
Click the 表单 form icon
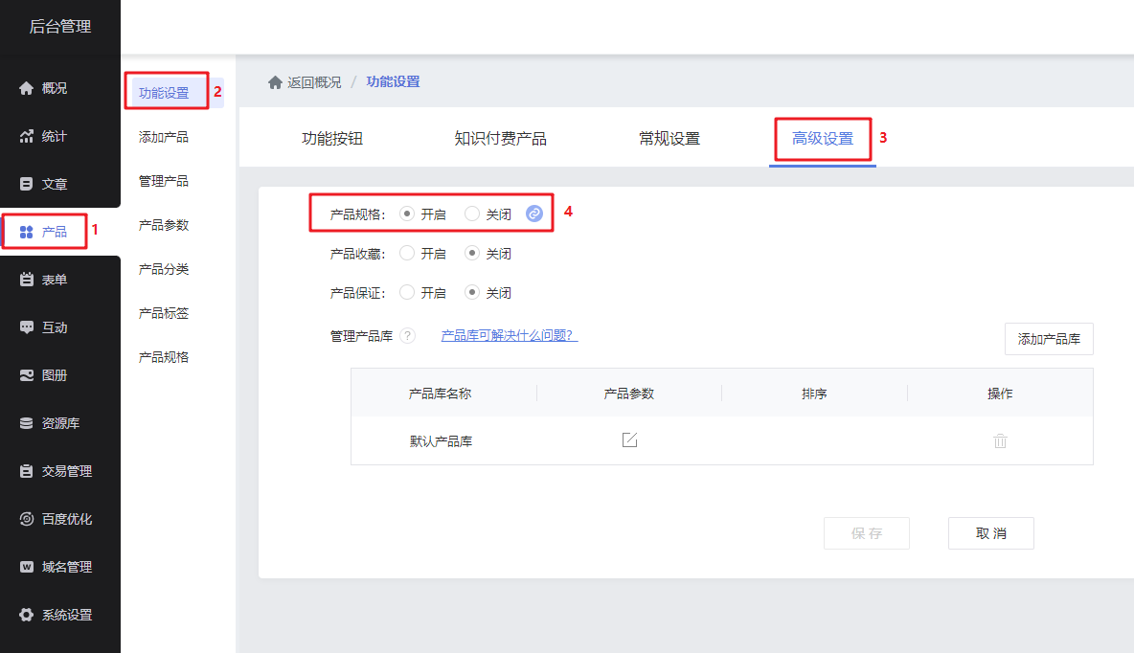point(26,280)
